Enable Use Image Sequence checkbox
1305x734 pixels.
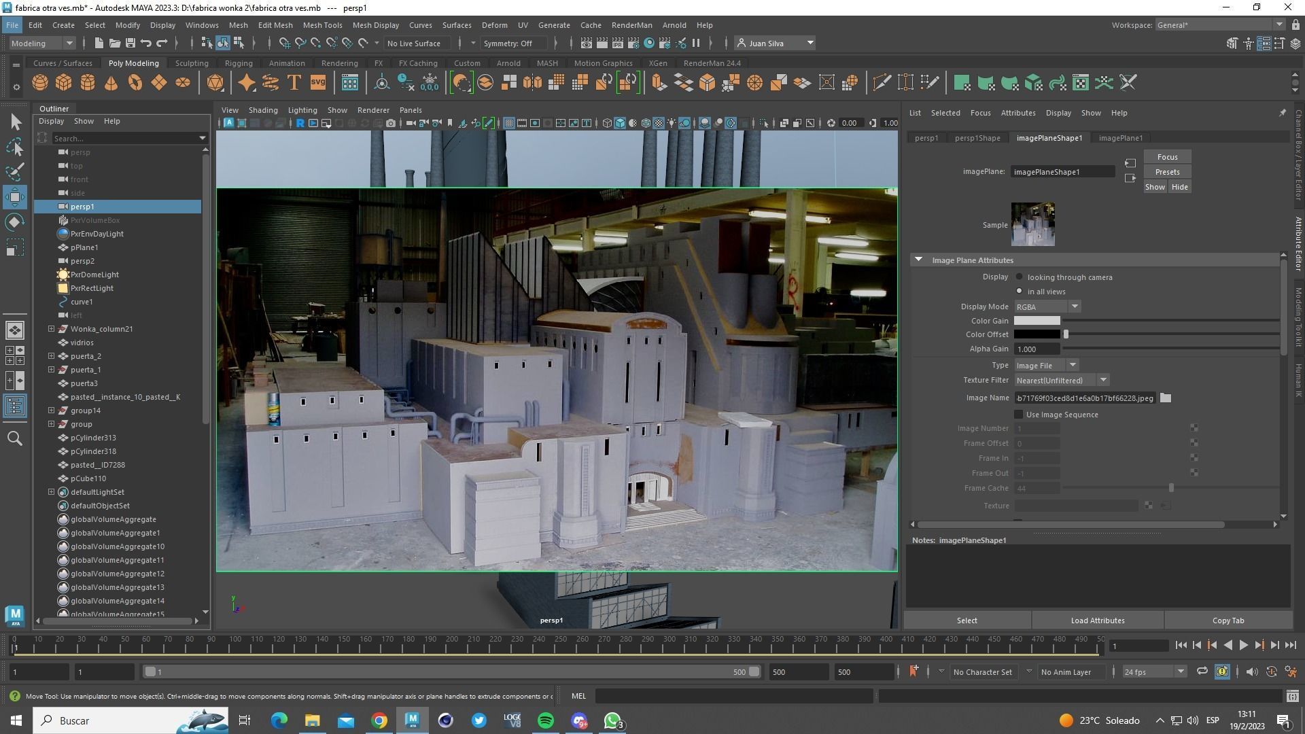[1019, 415]
